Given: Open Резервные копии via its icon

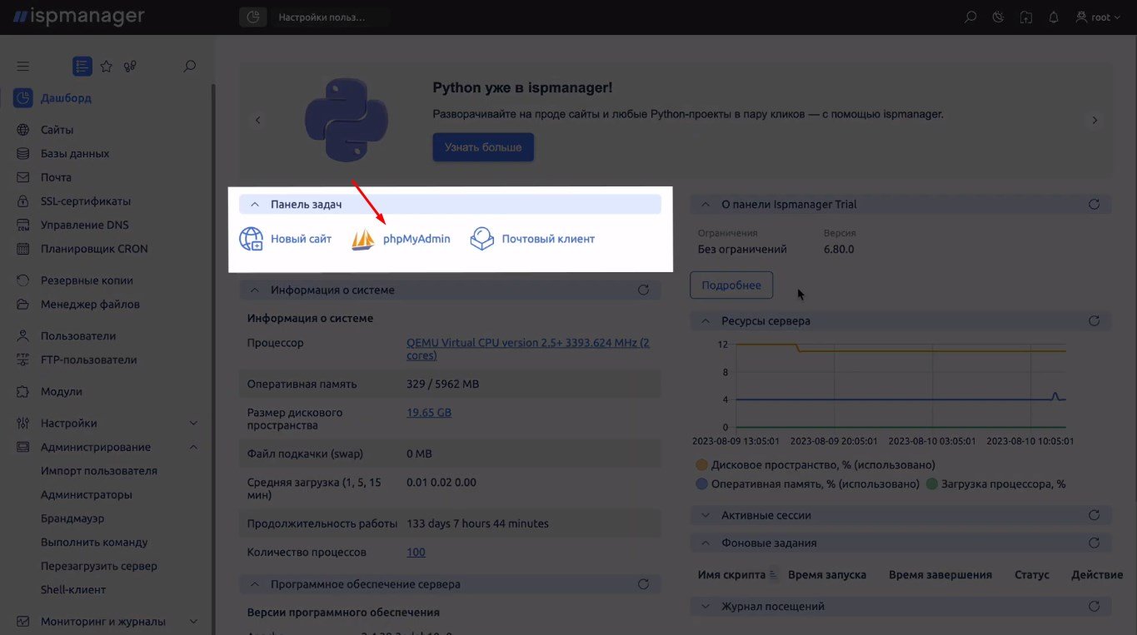Looking at the screenshot, I should click(x=23, y=280).
